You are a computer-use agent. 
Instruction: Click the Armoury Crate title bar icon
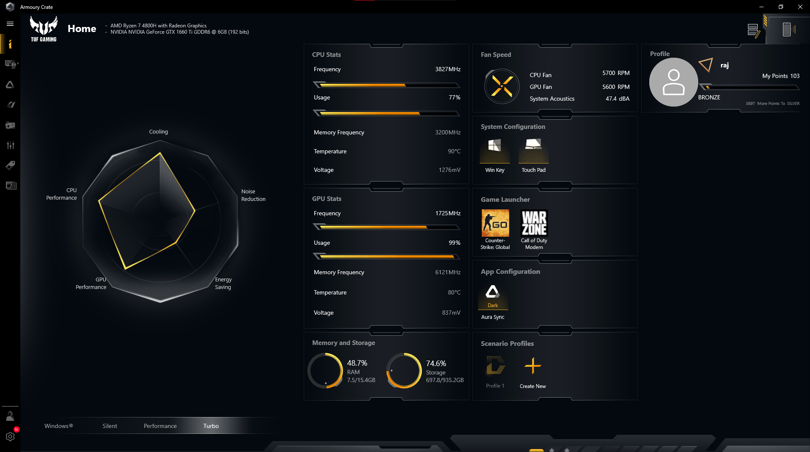point(10,7)
